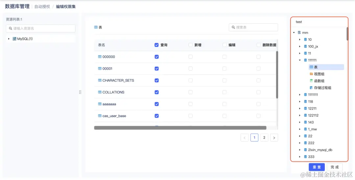Viewport: 355px width, 180px height.
Task: Click the 重置 reset button
Action: pyautogui.click(x=317, y=167)
